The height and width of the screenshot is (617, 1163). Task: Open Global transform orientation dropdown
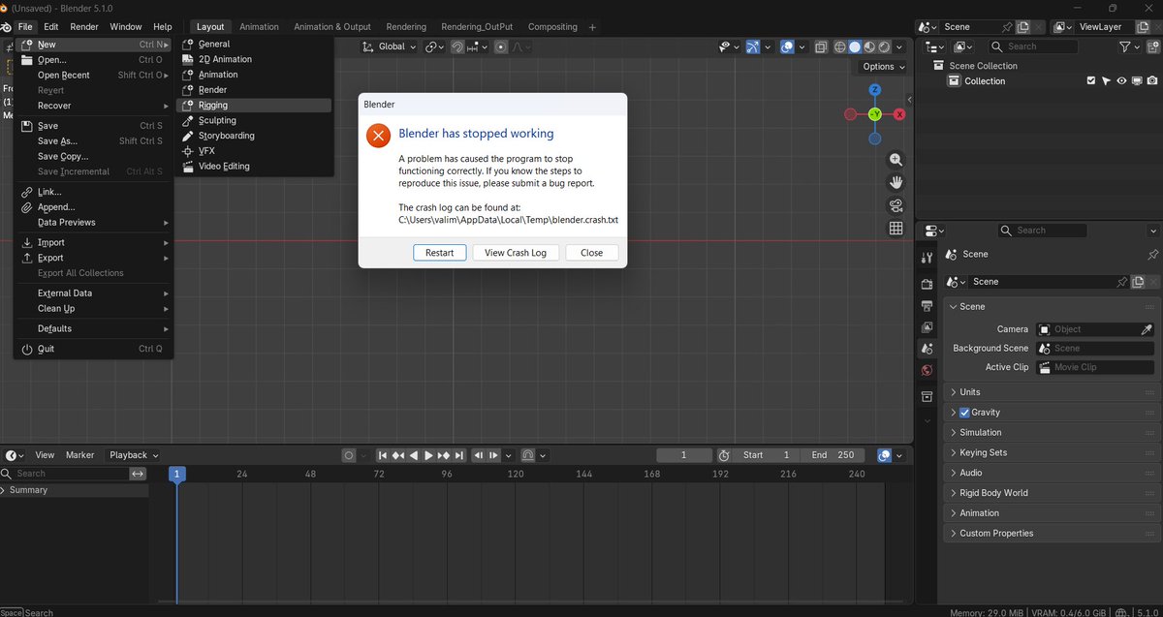(x=390, y=46)
